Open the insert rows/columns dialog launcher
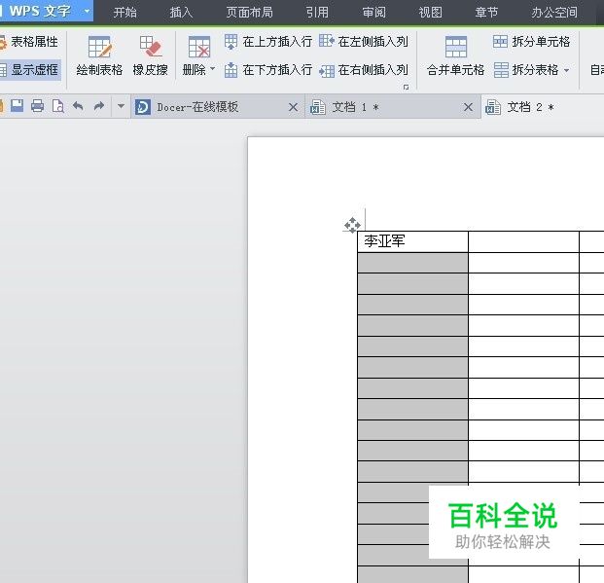 406,88
